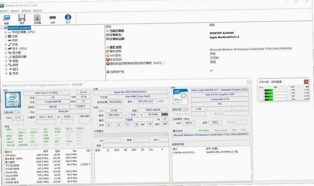Image resolution: width=314 pixels, height=186 pixels.
Task: Click the 网络 network tree icon
Action: click(10, 65)
